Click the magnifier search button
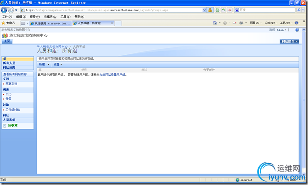Image resolution: width=308 pixels, height=185 pixels. click(299, 10)
